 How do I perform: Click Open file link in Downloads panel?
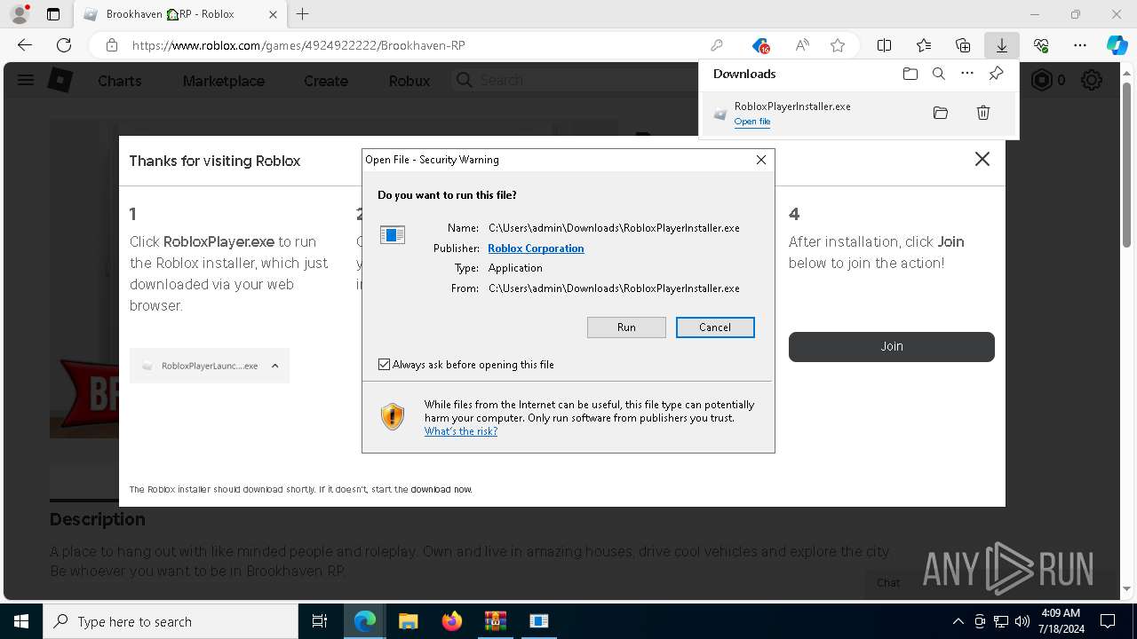pos(751,122)
